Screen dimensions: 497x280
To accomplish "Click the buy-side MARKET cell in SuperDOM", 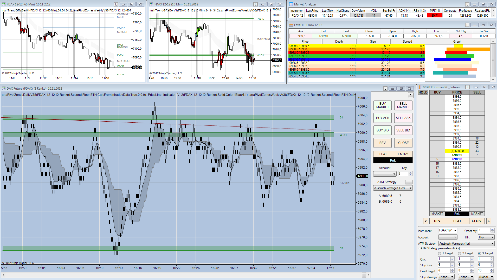I will tap(437, 214).
